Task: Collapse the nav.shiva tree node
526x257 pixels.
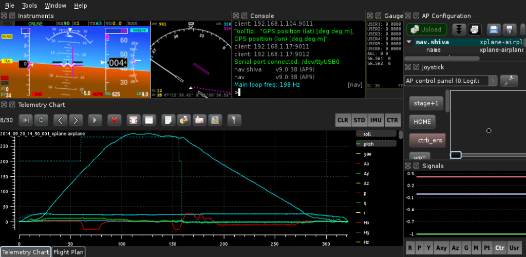Action: pos(409,42)
